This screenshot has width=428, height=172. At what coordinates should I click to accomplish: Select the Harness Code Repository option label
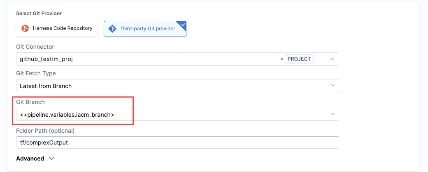pos(63,29)
